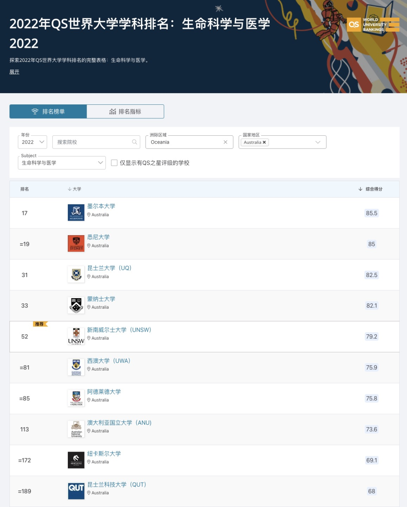The width and height of the screenshot is (407, 507).
Task: Click rank 17 in the ranking column
Action: (24, 213)
